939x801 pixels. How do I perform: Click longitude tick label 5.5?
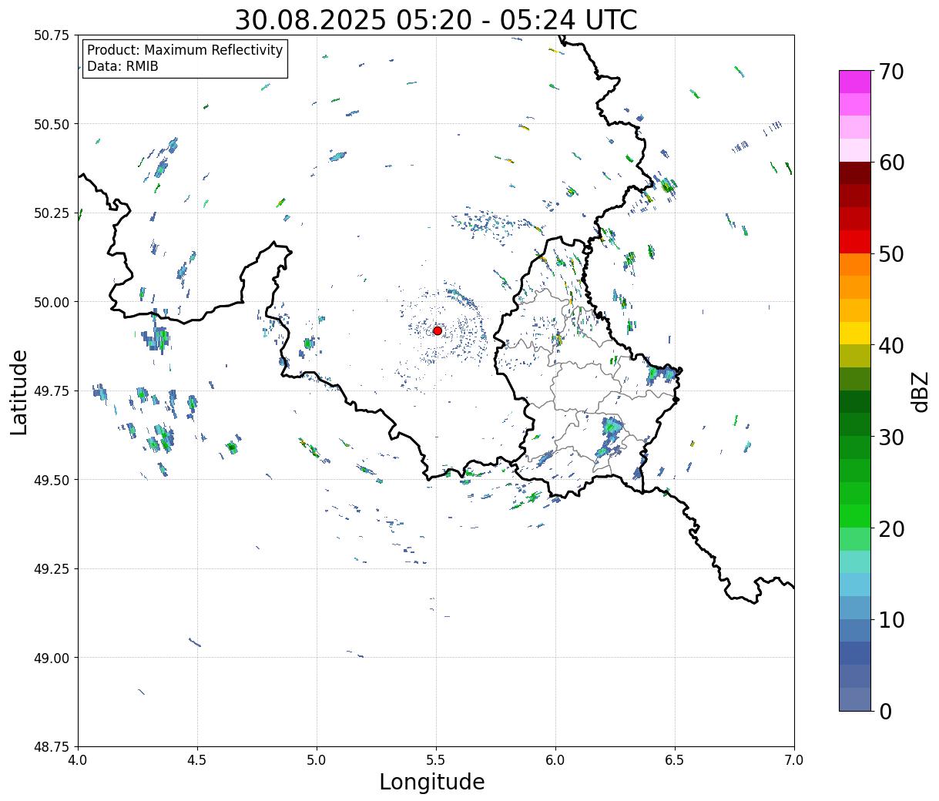436,760
